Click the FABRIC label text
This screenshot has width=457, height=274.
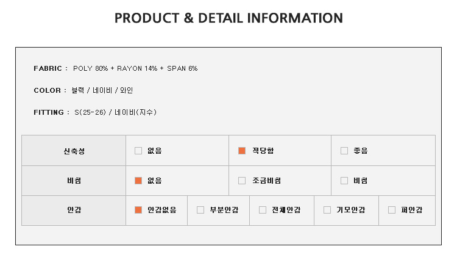[x=48, y=68]
